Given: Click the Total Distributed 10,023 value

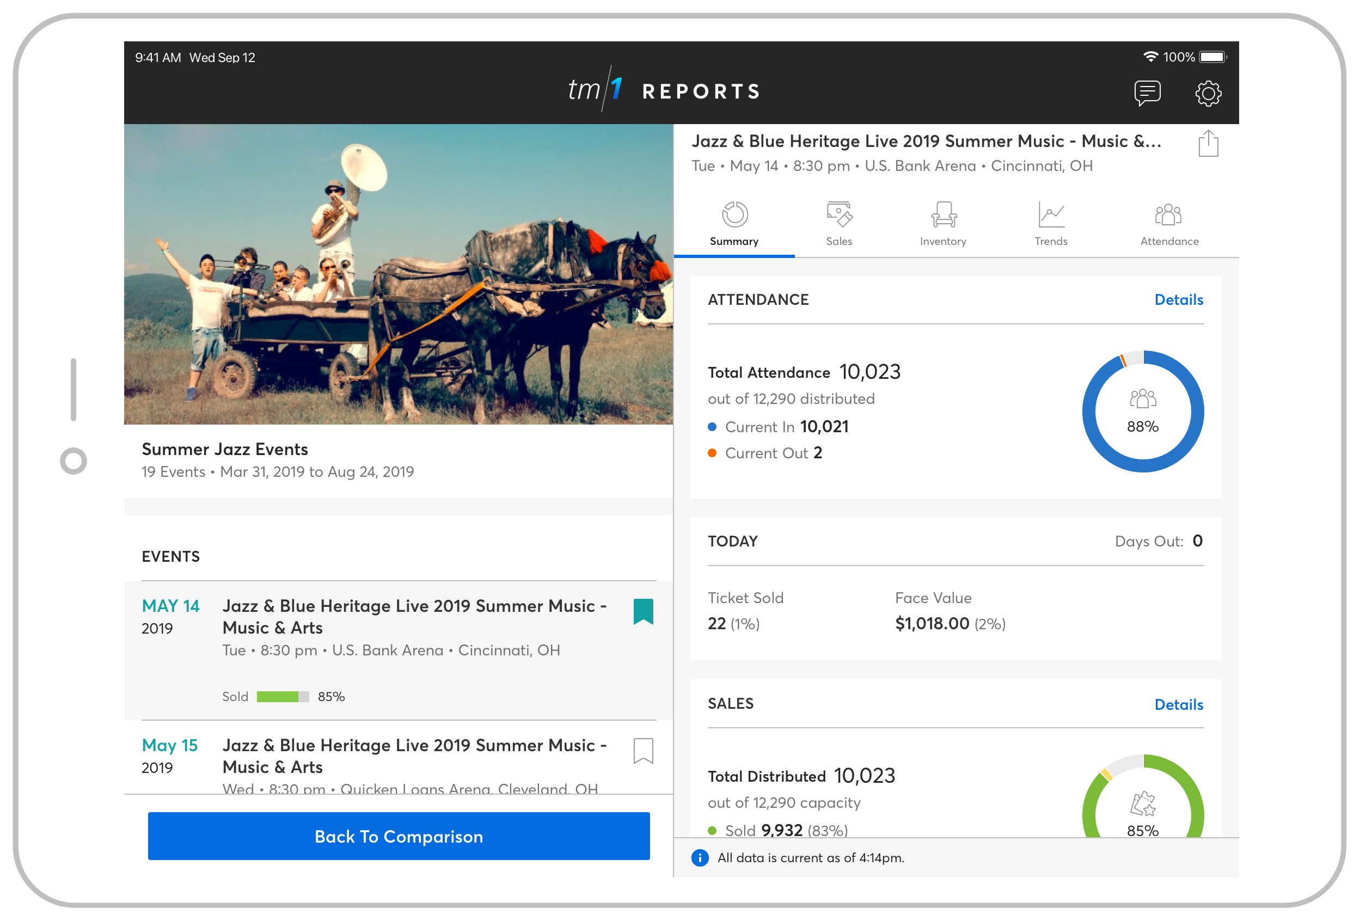Looking at the screenshot, I should 865,776.
